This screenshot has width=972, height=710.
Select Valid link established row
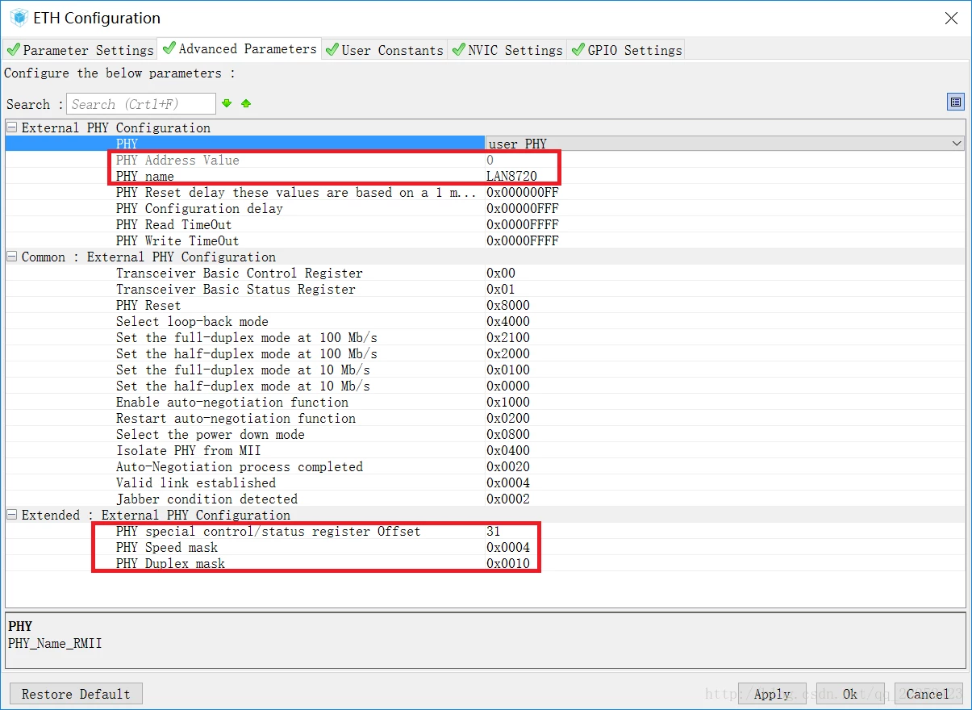(485, 482)
